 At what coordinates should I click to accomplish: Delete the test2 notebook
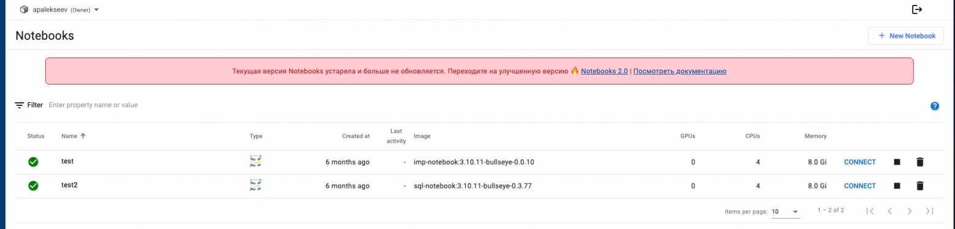coord(919,186)
